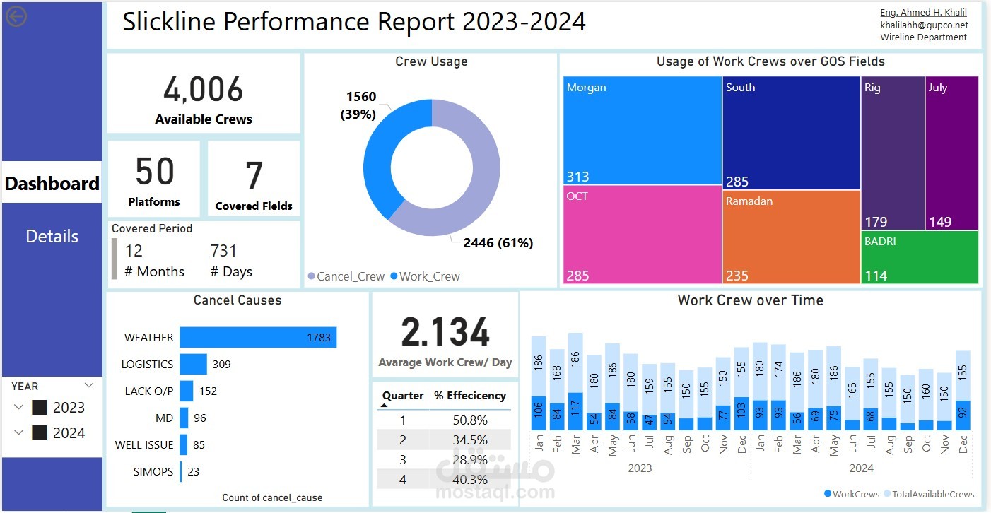
Task: Click the khalilahh@gupco.net email text
Action: [924, 25]
